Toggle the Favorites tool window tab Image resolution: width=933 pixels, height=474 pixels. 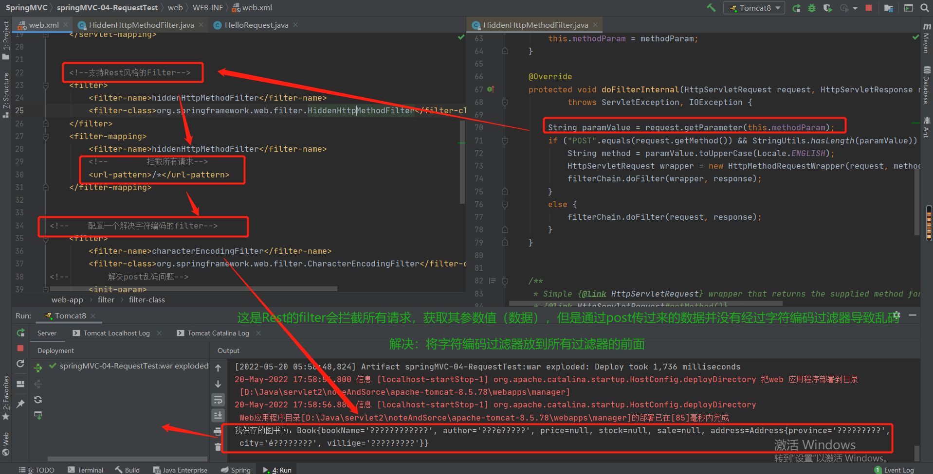tap(6, 398)
